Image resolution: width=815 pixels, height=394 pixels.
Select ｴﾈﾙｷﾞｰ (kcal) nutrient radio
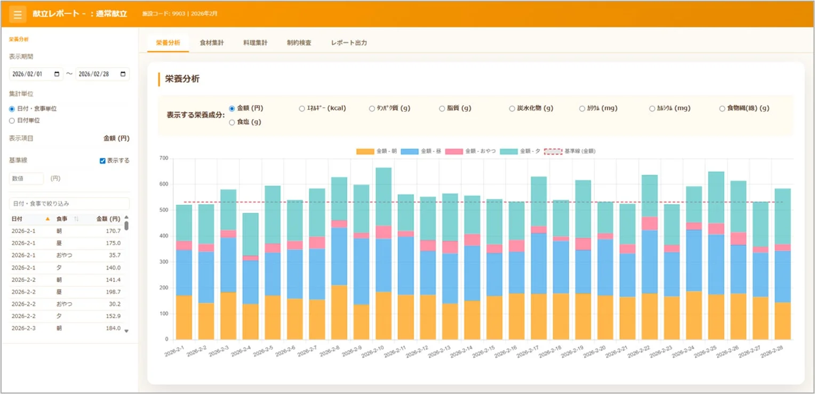[302, 108]
